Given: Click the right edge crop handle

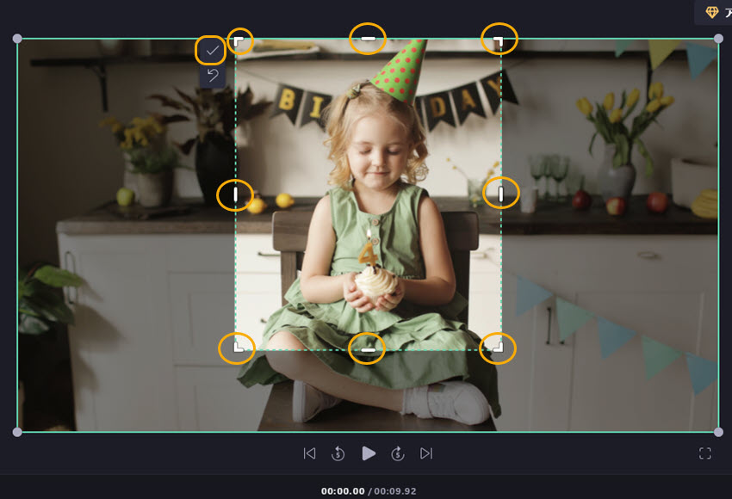Looking at the screenshot, I should [x=501, y=194].
